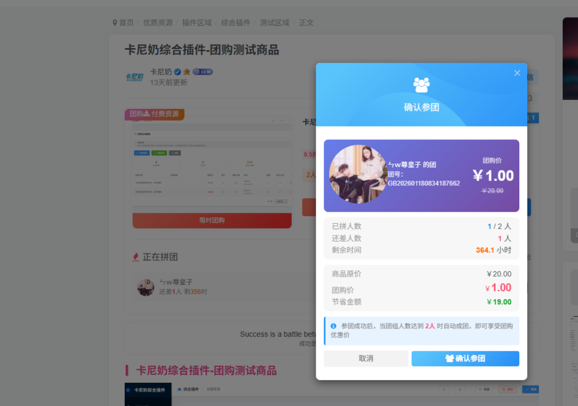Confirm joining with the 确认参团 button
Screen dimensions: 578x406
click(465, 359)
